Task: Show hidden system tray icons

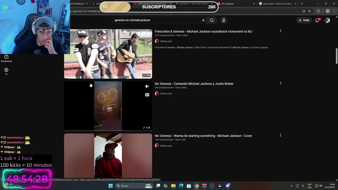Action: coord(292,186)
